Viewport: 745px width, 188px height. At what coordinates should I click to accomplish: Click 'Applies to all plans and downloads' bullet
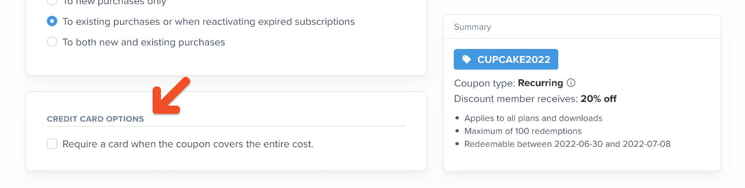533,118
